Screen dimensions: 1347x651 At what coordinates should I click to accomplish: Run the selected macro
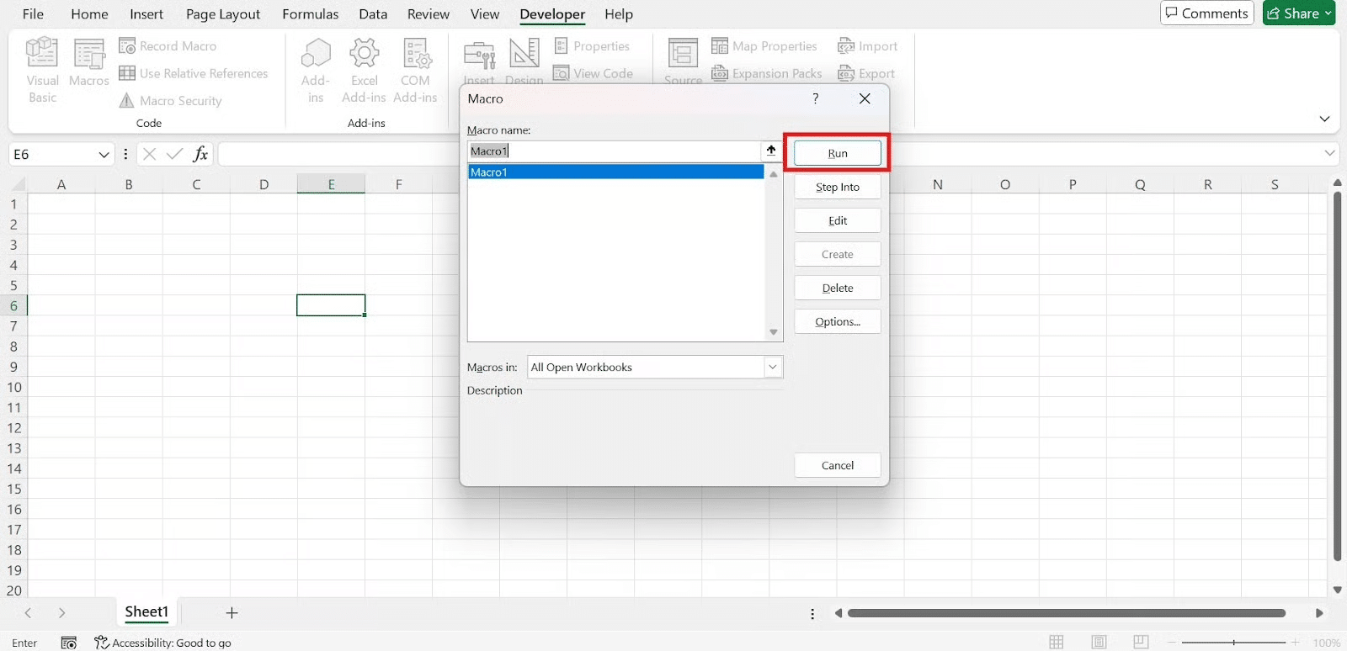(x=838, y=153)
